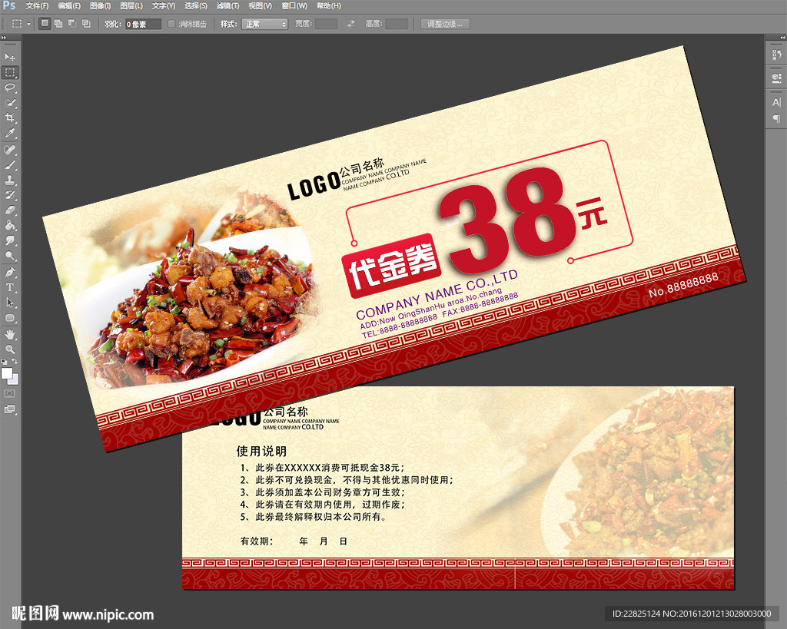Select the Brush tool
Image resolution: width=787 pixels, height=629 pixels.
click(9, 164)
